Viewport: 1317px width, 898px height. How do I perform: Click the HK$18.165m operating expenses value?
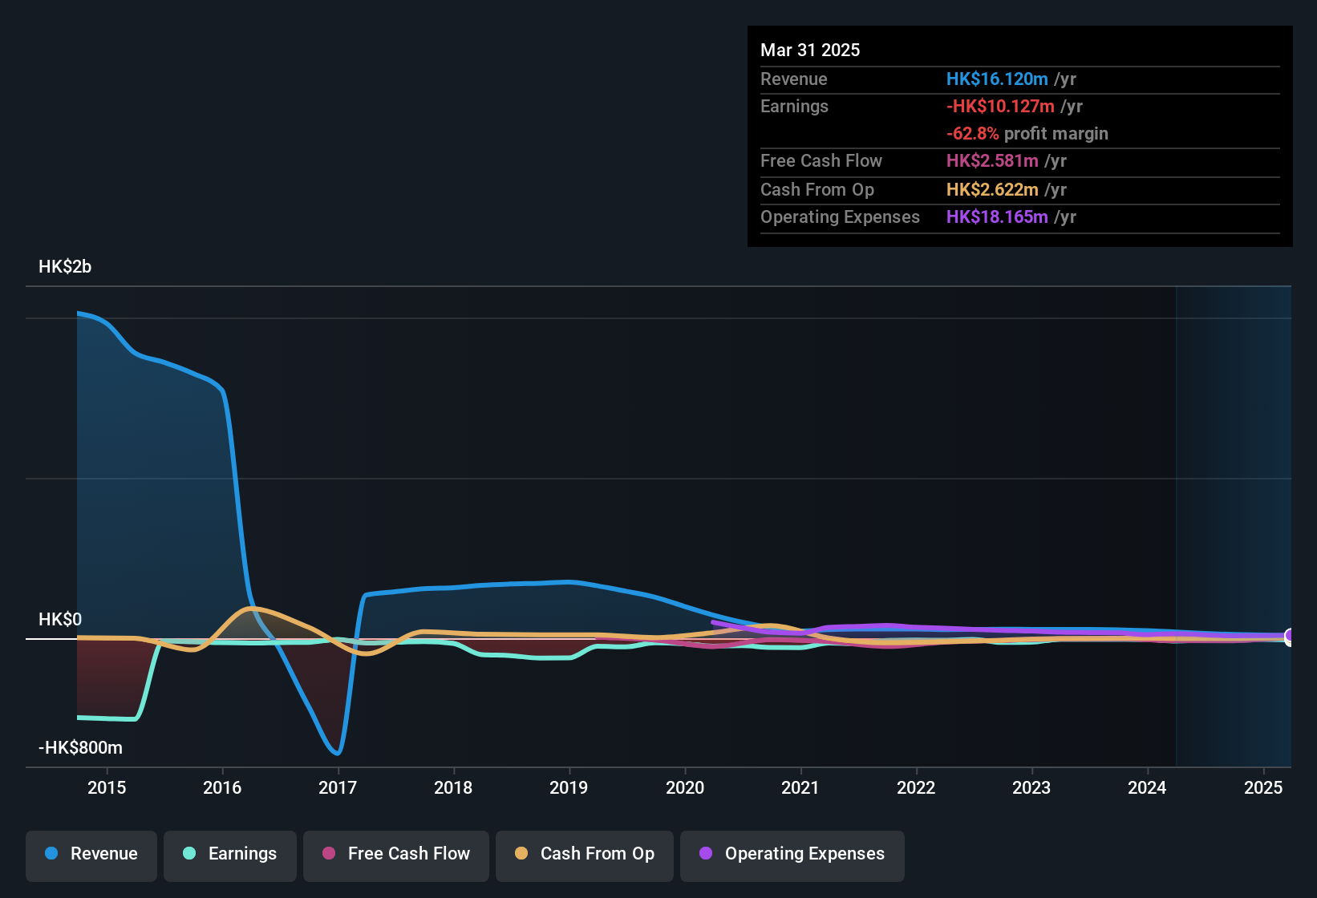997,217
